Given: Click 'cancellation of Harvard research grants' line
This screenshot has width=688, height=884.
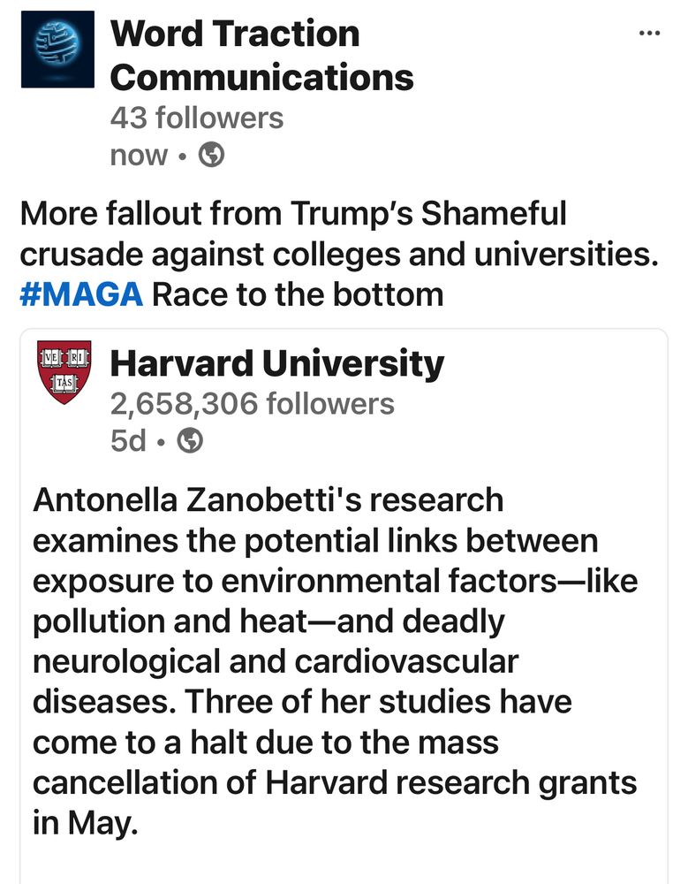Looking at the screenshot, I should (x=335, y=783).
